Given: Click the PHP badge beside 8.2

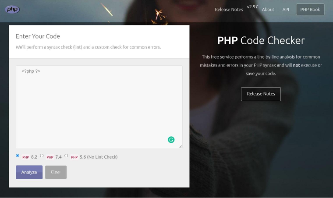Looking at the screenshot, I should pyautogui.click(x=26, y=157).
